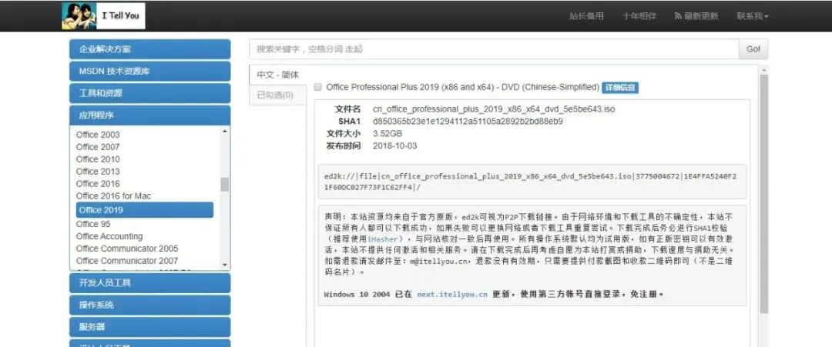832x347 pixels.
Task: Select Office 2007 in the list
Action: [98, 147]
